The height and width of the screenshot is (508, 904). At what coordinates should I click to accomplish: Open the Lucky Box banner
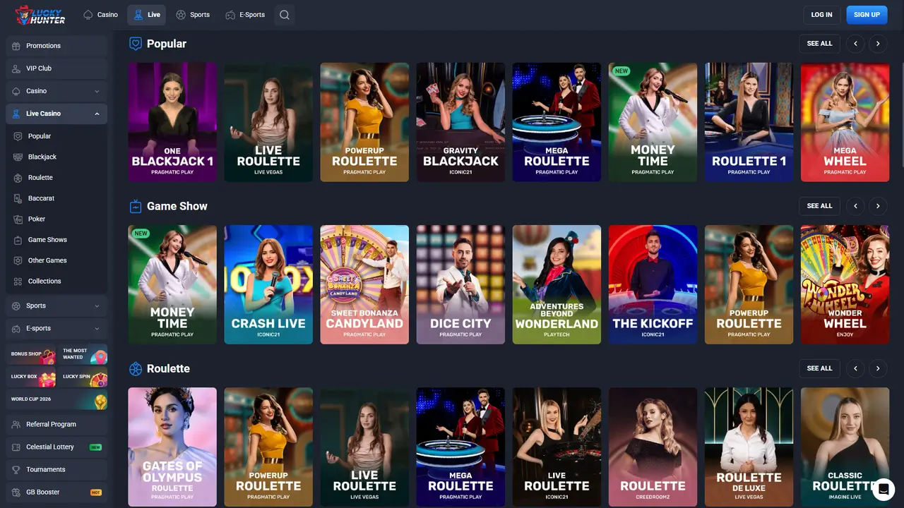pyautogui.click(x=31, y=377)
